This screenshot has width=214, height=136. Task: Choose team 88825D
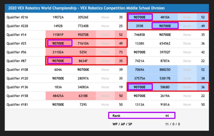pyautogui.click(x=165, y=70)
